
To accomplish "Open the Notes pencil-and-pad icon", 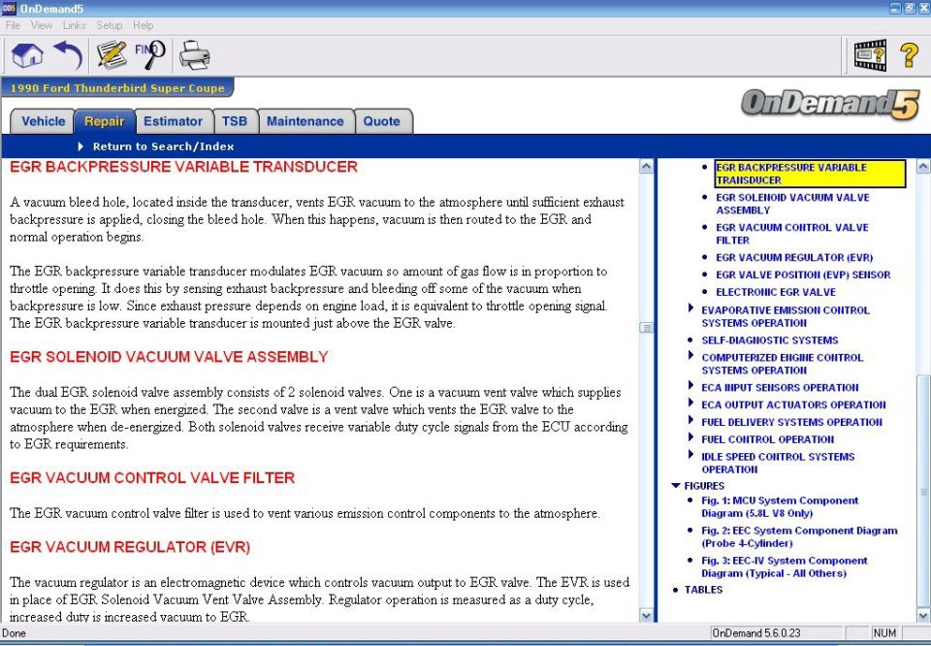I will [111, 55].
